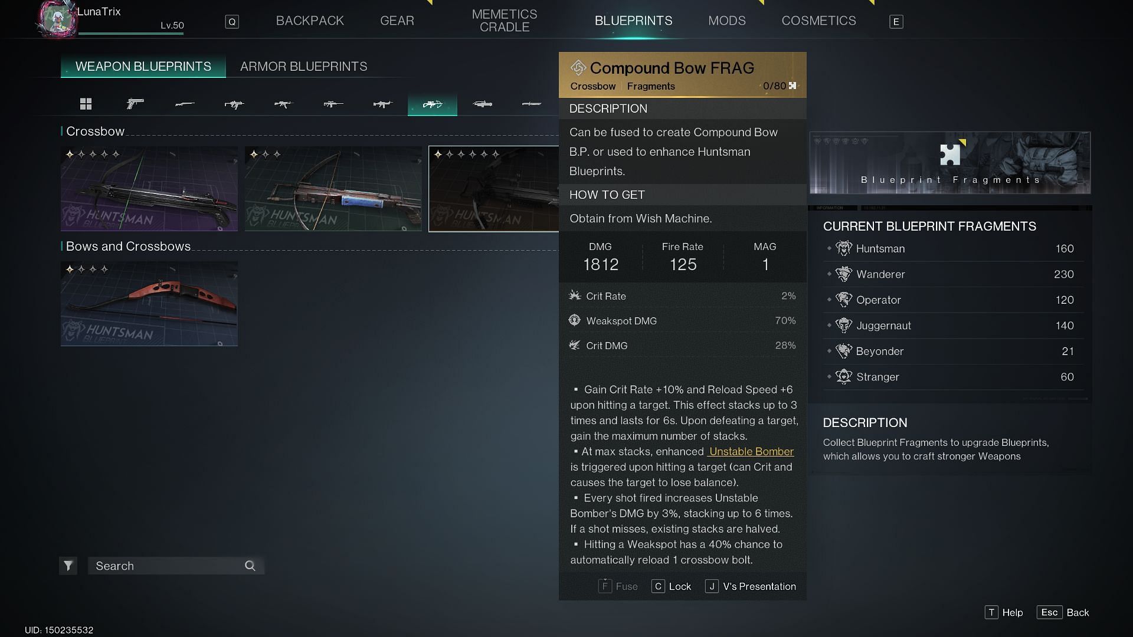The image size is (1133, 637).
Task: Select the Huntsman crossbow thumbnail
Action: point(149,189)
